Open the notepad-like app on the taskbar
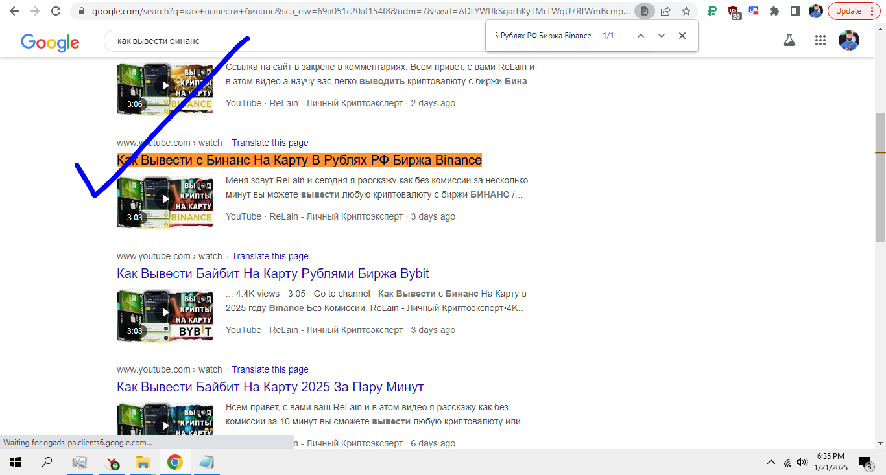Image resolution: width=886 pixels, height=475 pixels. [206, 462]
